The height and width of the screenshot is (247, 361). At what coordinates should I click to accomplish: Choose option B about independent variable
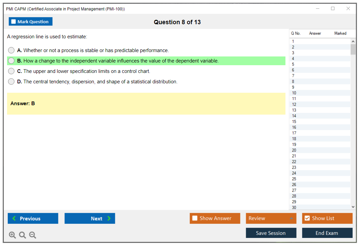pyautogui.click(x=11, y=61)
